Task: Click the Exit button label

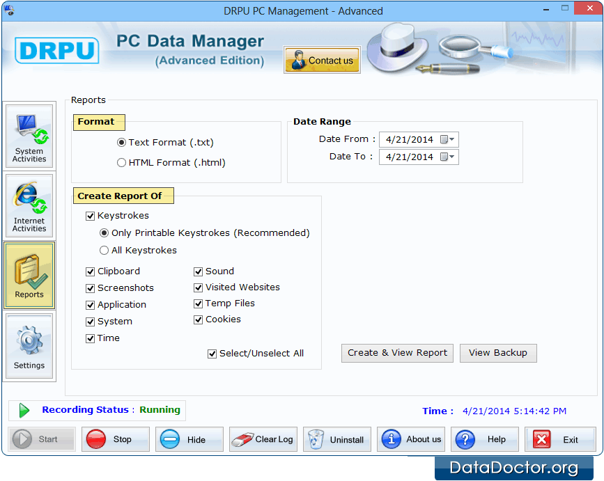Action: coord(571,439)
